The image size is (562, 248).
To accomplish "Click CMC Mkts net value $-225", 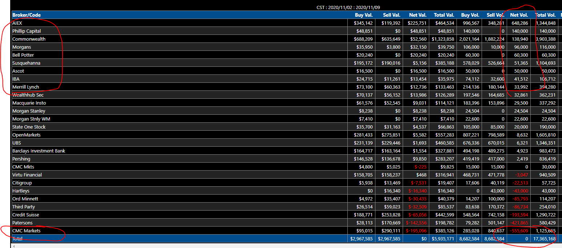I will (x=420, y=167).
